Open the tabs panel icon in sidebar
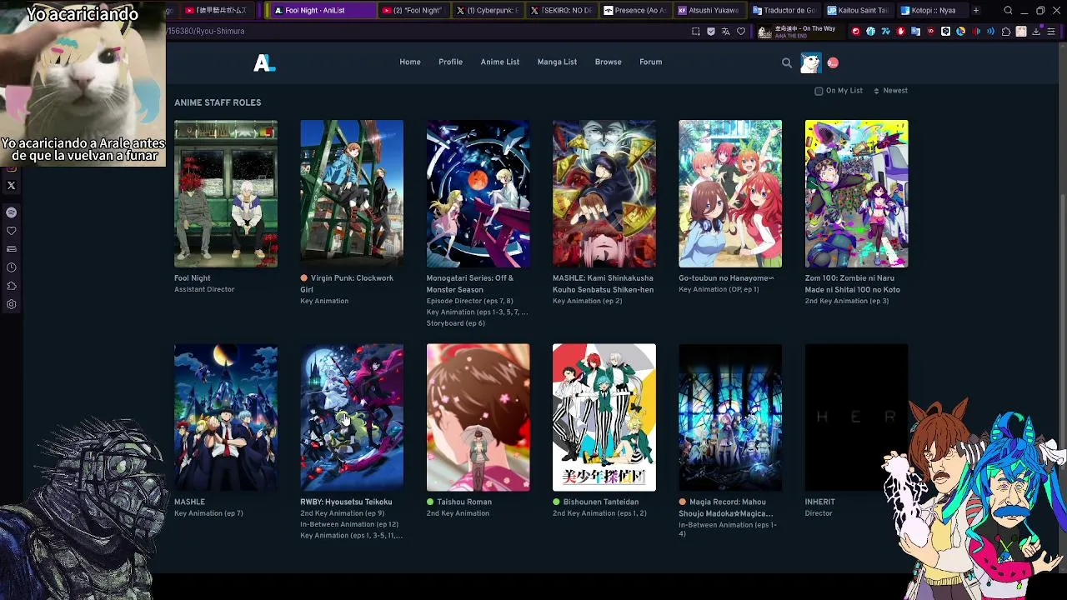1067x600 pixels. click(x=12, y=249)
